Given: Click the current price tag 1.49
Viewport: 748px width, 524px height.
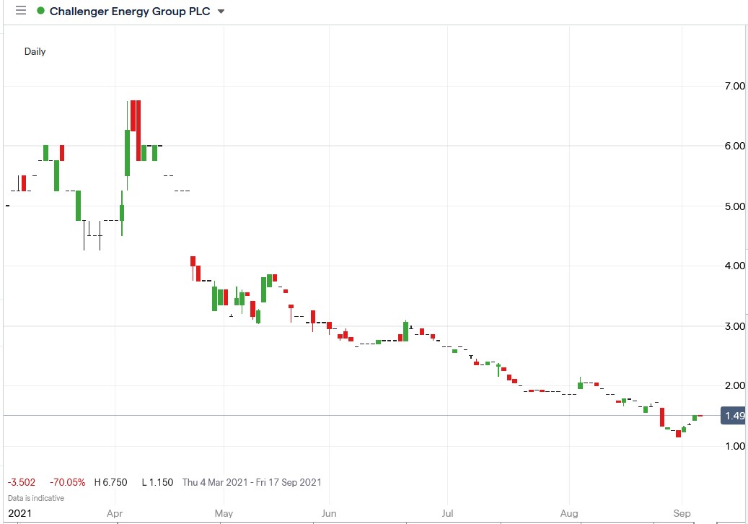Looking at the screenshot, I should pos(734,416).
